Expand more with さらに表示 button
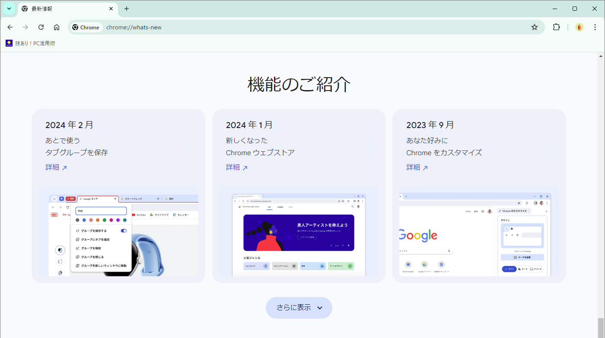The width and height of the screenshot is (605, 338). coord(299,308)
